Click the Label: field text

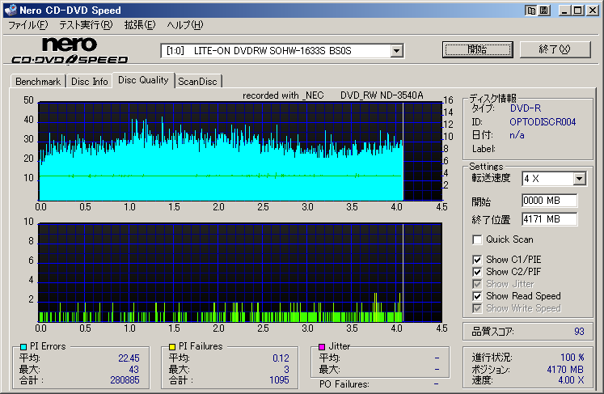484,149
